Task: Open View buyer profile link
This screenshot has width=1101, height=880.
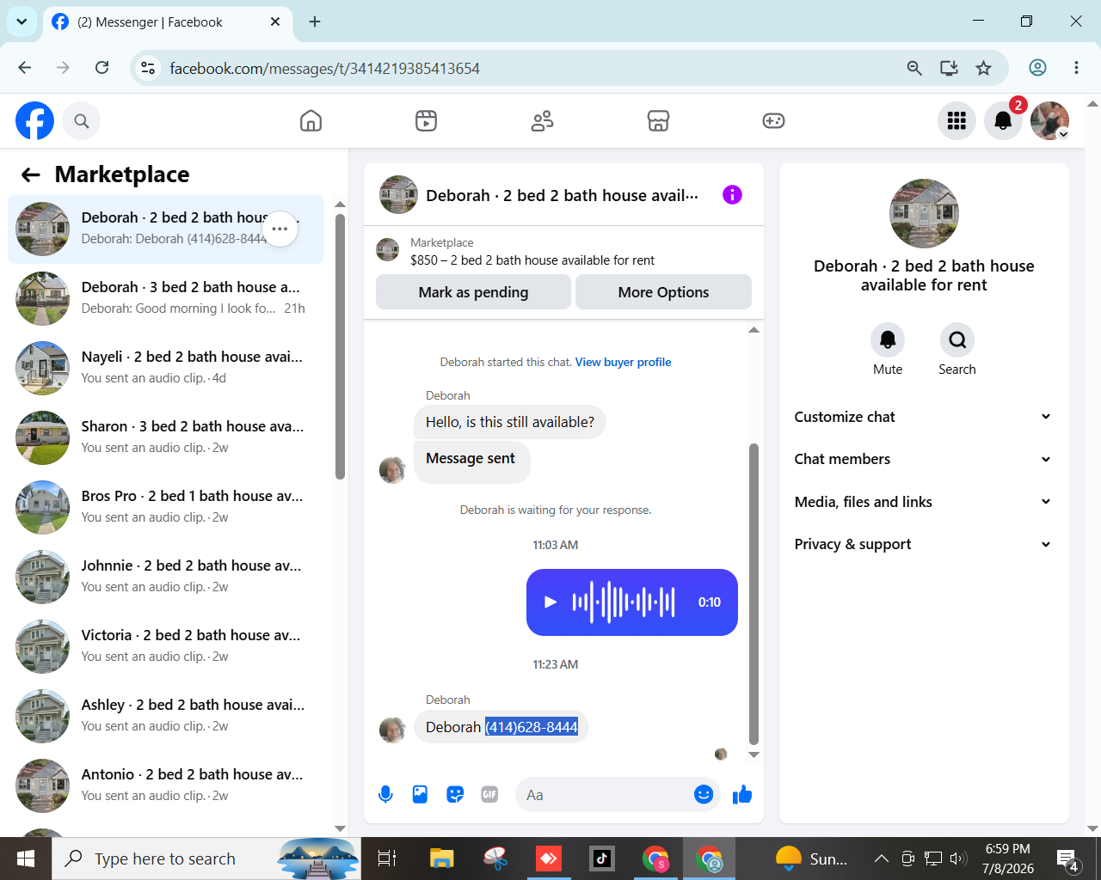Action: [623, 363]
